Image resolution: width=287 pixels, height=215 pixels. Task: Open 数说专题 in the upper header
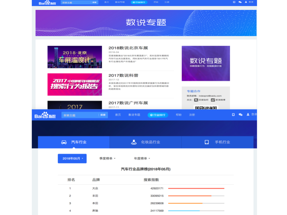tap(120, 2)
